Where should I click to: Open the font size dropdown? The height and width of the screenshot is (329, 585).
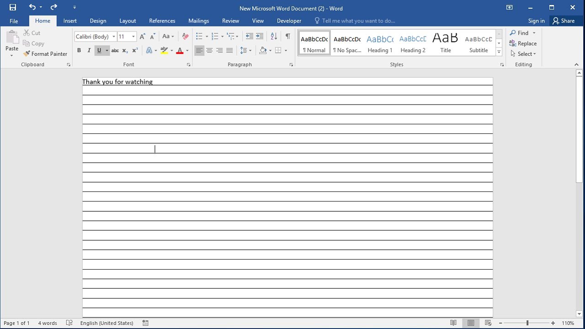click(x=133, y=37)
